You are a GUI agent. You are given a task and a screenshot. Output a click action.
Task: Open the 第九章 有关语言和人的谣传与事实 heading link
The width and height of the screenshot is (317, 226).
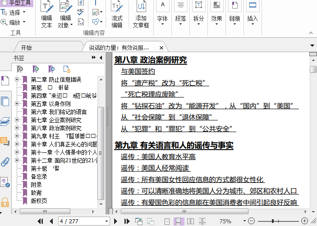click(x=174, y=145)
